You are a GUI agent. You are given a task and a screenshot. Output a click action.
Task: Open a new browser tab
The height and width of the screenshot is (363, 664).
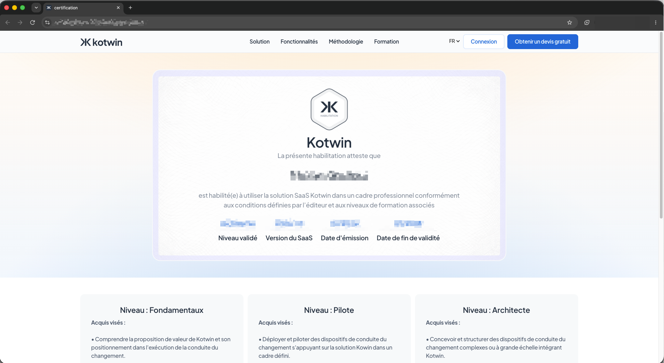tap(130, 8)
